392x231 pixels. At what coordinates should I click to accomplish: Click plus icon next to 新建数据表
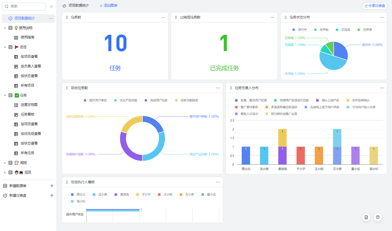(52, 186)
